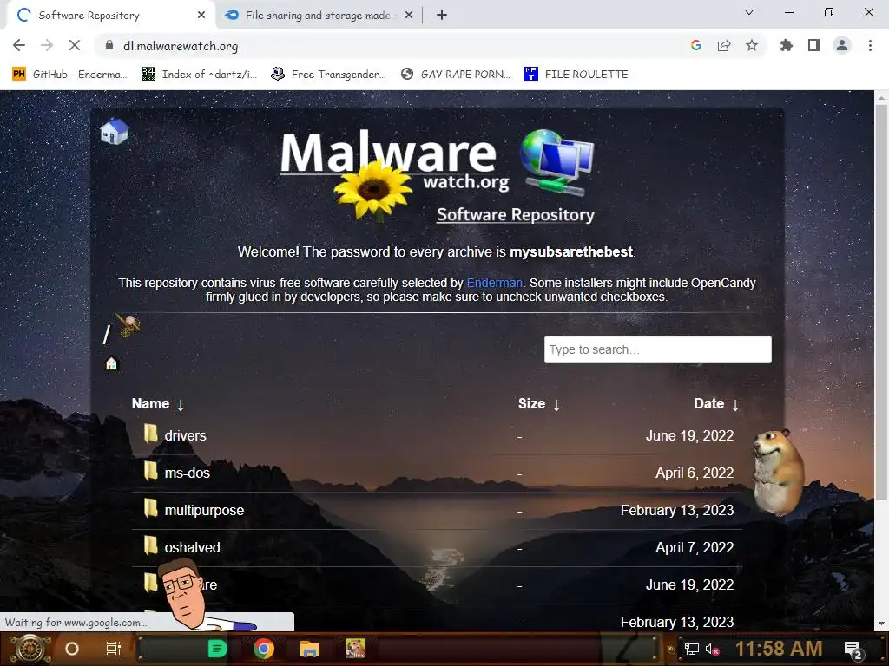Click the Google icon in address bar
The width and height of the screenshot is (889, 666).
(x=695, y=45)
